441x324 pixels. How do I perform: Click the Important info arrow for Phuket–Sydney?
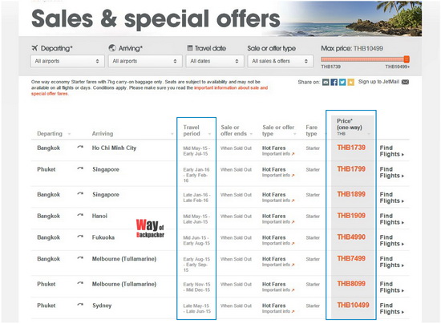coord(293,311)
